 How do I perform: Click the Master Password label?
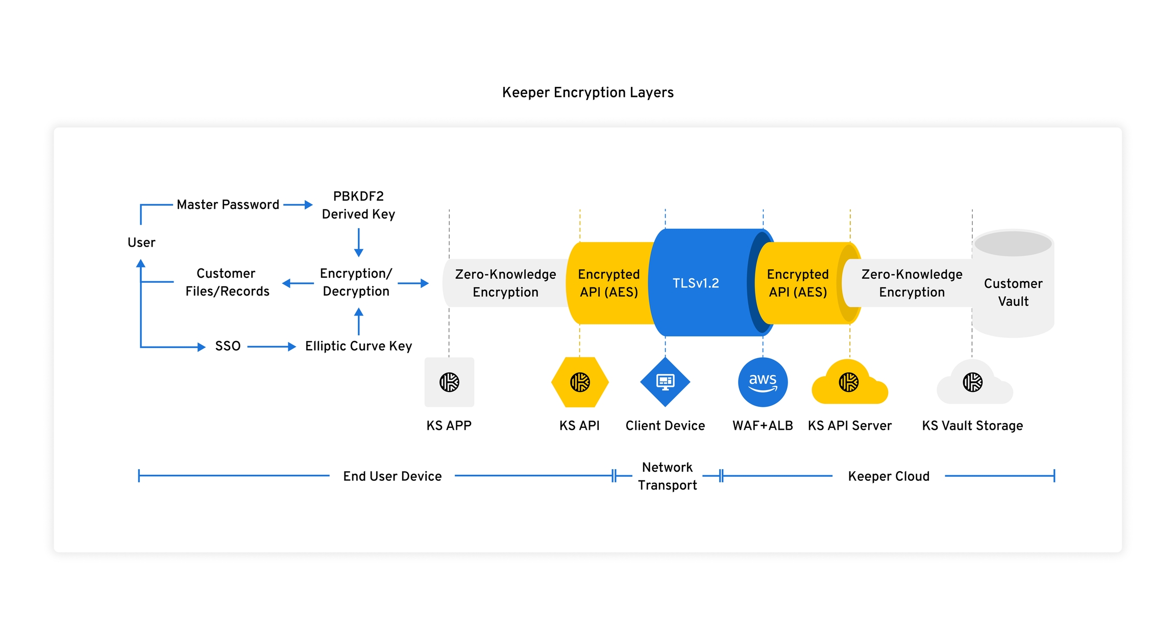coord(228,204)
